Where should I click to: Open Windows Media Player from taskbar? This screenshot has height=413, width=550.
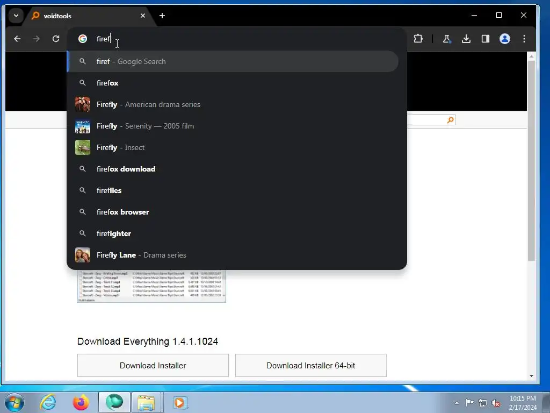pos(180,402)
